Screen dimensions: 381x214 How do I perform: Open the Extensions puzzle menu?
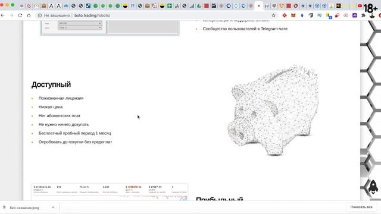[x=363, y=15]
